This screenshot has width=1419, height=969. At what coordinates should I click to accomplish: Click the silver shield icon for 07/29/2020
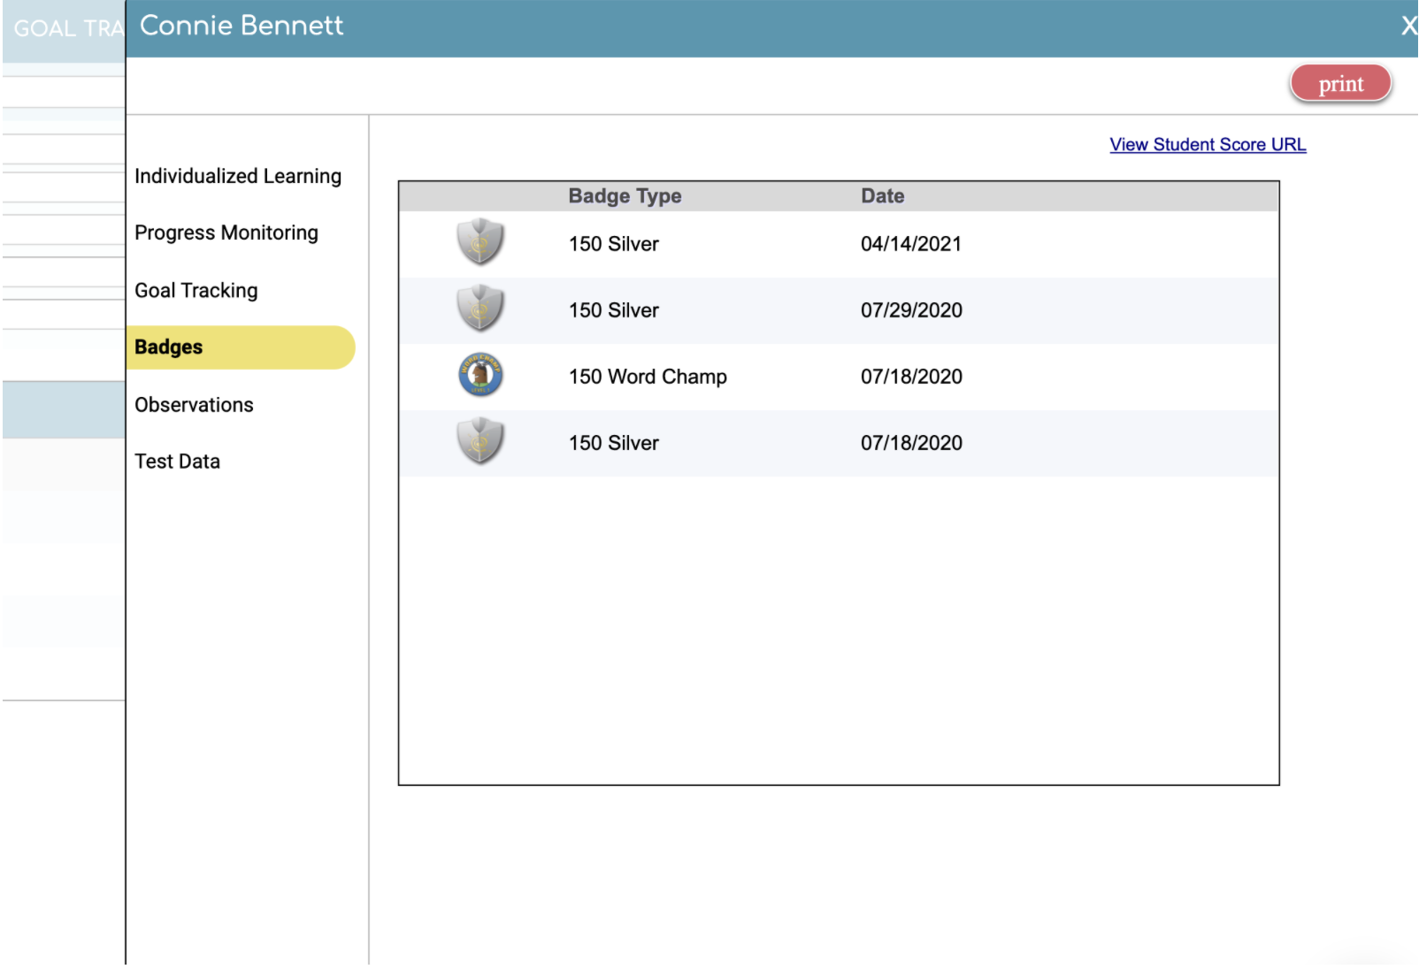click(479, 309)
